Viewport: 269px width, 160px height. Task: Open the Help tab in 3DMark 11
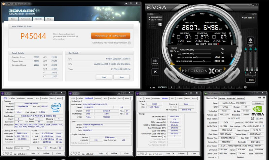(49, 19)
